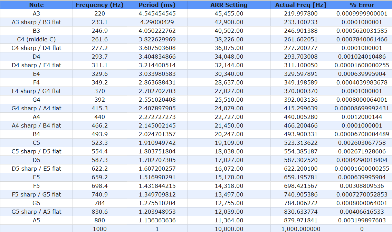Click the actual frequency 879.971841 cell
The width and height of the screenshot is (392, 232).
click(x=300, y=220)
